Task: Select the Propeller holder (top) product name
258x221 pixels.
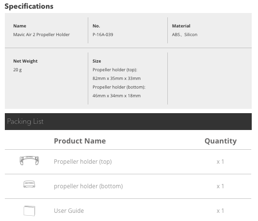Action: (83, 162)
